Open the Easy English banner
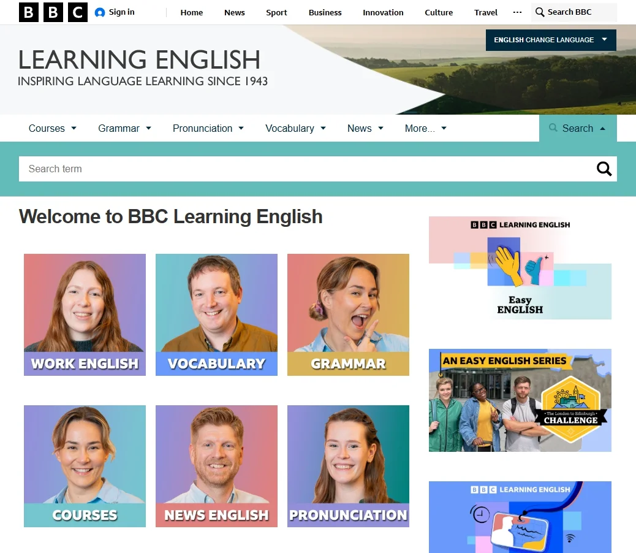The width and height of the screenshot is (636, 553). (x=520, y=268)
